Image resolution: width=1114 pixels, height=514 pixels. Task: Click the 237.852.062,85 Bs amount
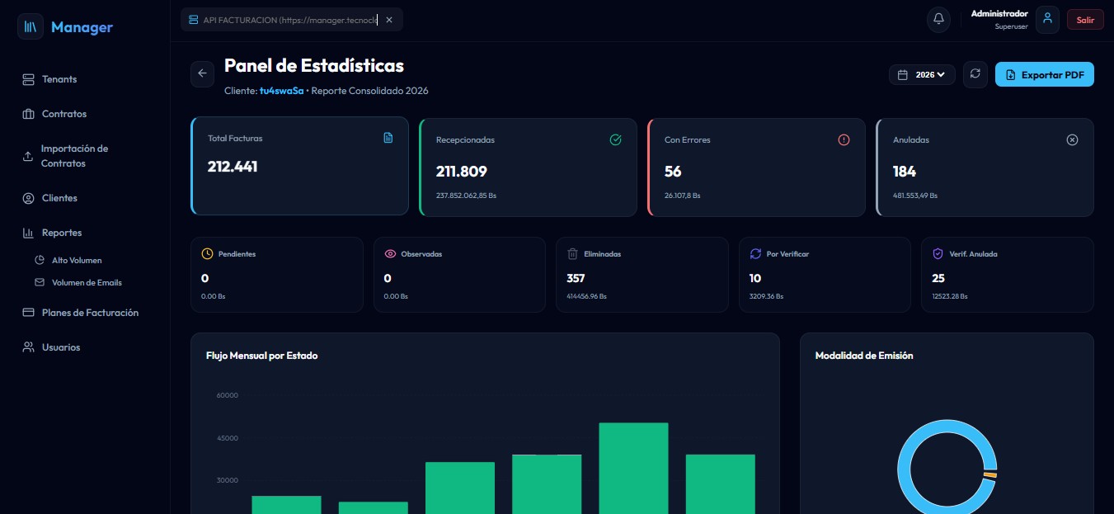click(466, 196)
